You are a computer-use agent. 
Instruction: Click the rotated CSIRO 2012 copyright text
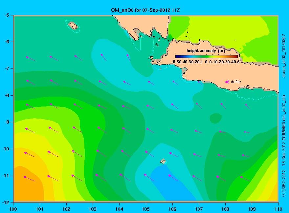click(x=284, y=183)
